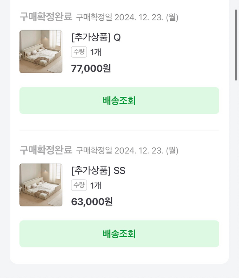
Task: Open the bed thumbnail for Q item
Action: point(41,52)
